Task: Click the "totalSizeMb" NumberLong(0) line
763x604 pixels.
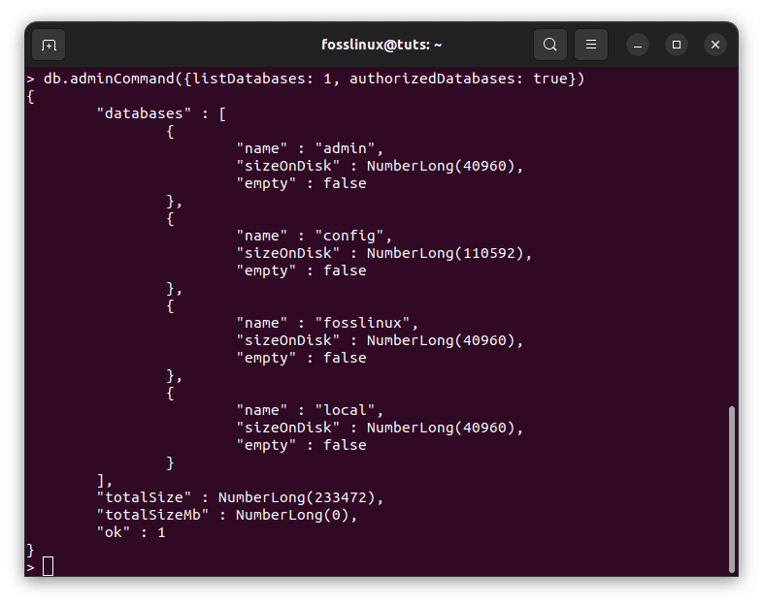Action: (x=227, y=515)
